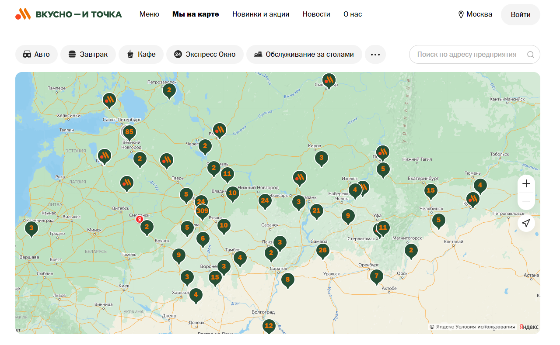The height and width of the screenshot is (345, 560).
Task: Click the magnifier icon in the search field
Action: pyautogui.click(x=531, y=55)
